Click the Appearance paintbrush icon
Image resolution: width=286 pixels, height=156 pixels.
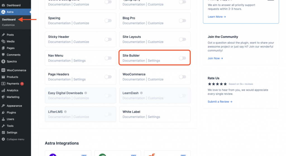tap(3, 106)
